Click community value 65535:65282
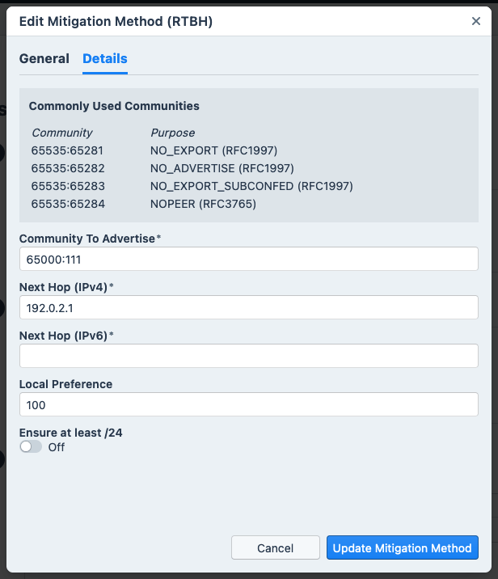 67,168
